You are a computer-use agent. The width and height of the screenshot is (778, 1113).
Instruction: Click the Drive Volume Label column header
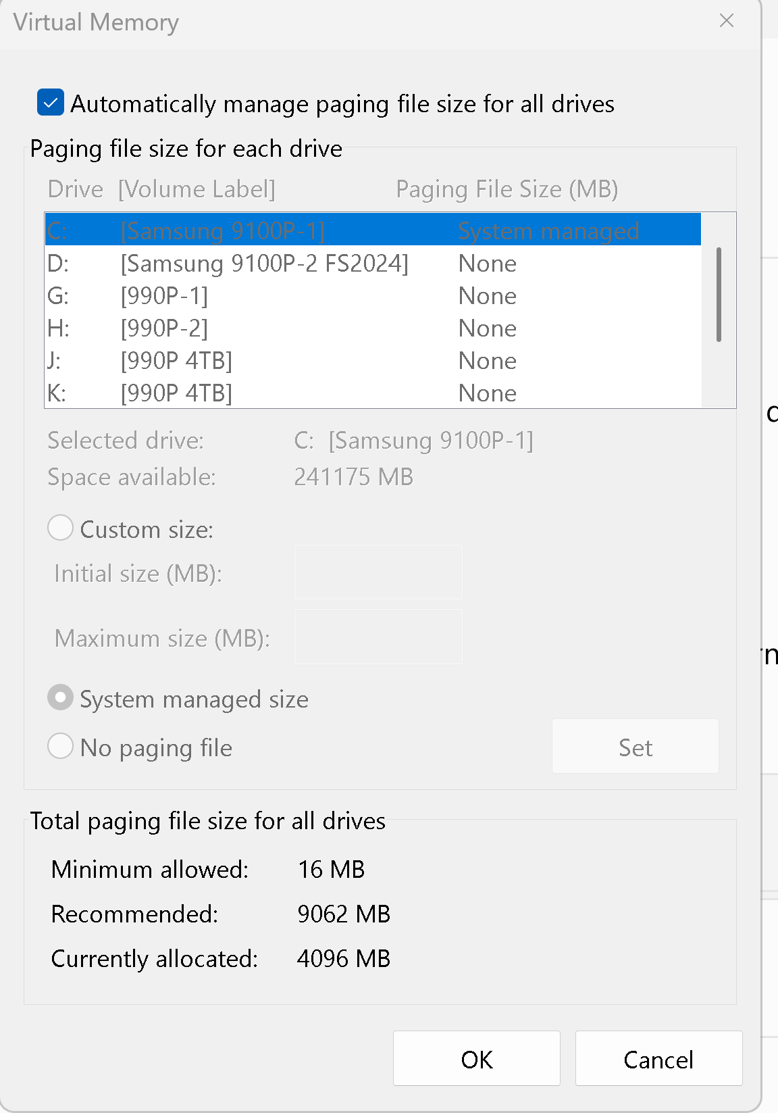tap(161, 189)
